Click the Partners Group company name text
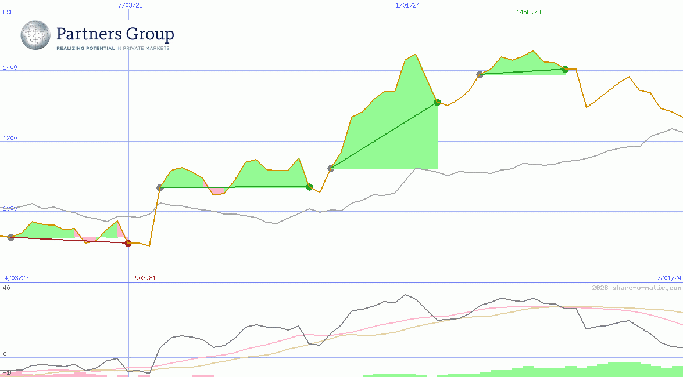 point(114,35)
